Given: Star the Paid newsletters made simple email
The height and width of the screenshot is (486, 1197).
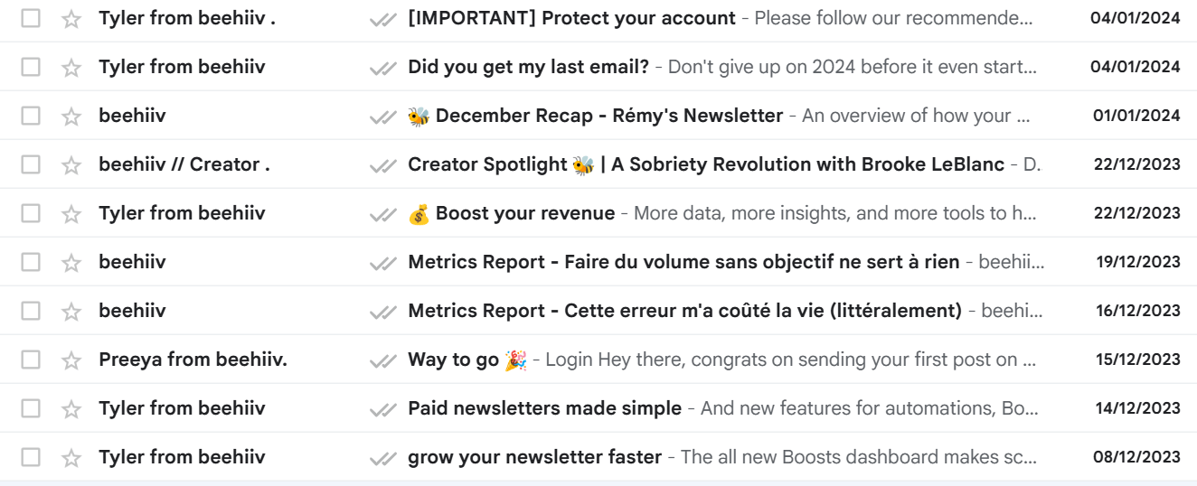Looking at the screenshot, I should point(71,408).
